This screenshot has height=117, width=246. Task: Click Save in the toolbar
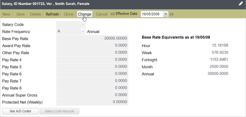click(x=21, y=14)
